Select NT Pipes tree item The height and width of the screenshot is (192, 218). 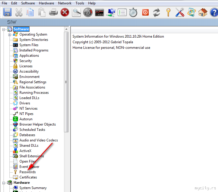point(27,114)
